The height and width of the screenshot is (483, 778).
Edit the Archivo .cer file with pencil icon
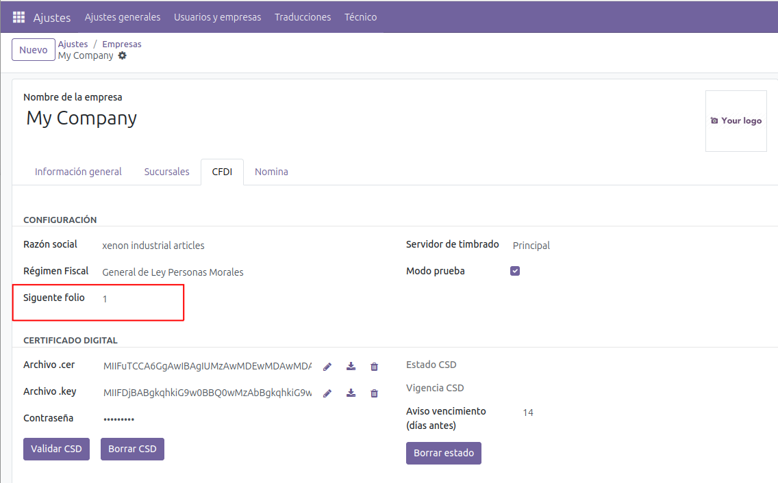coord(327,367)
